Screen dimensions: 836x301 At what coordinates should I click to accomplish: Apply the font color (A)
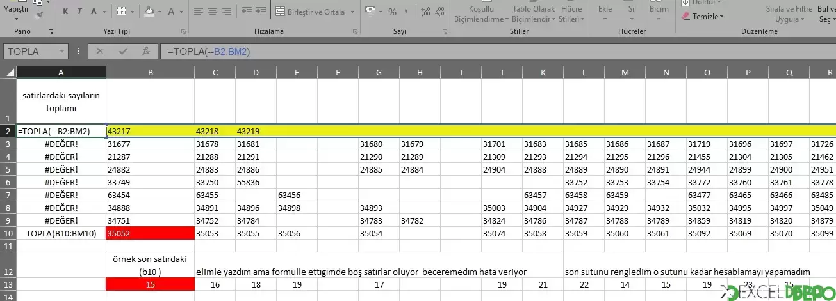pos(171,12)
